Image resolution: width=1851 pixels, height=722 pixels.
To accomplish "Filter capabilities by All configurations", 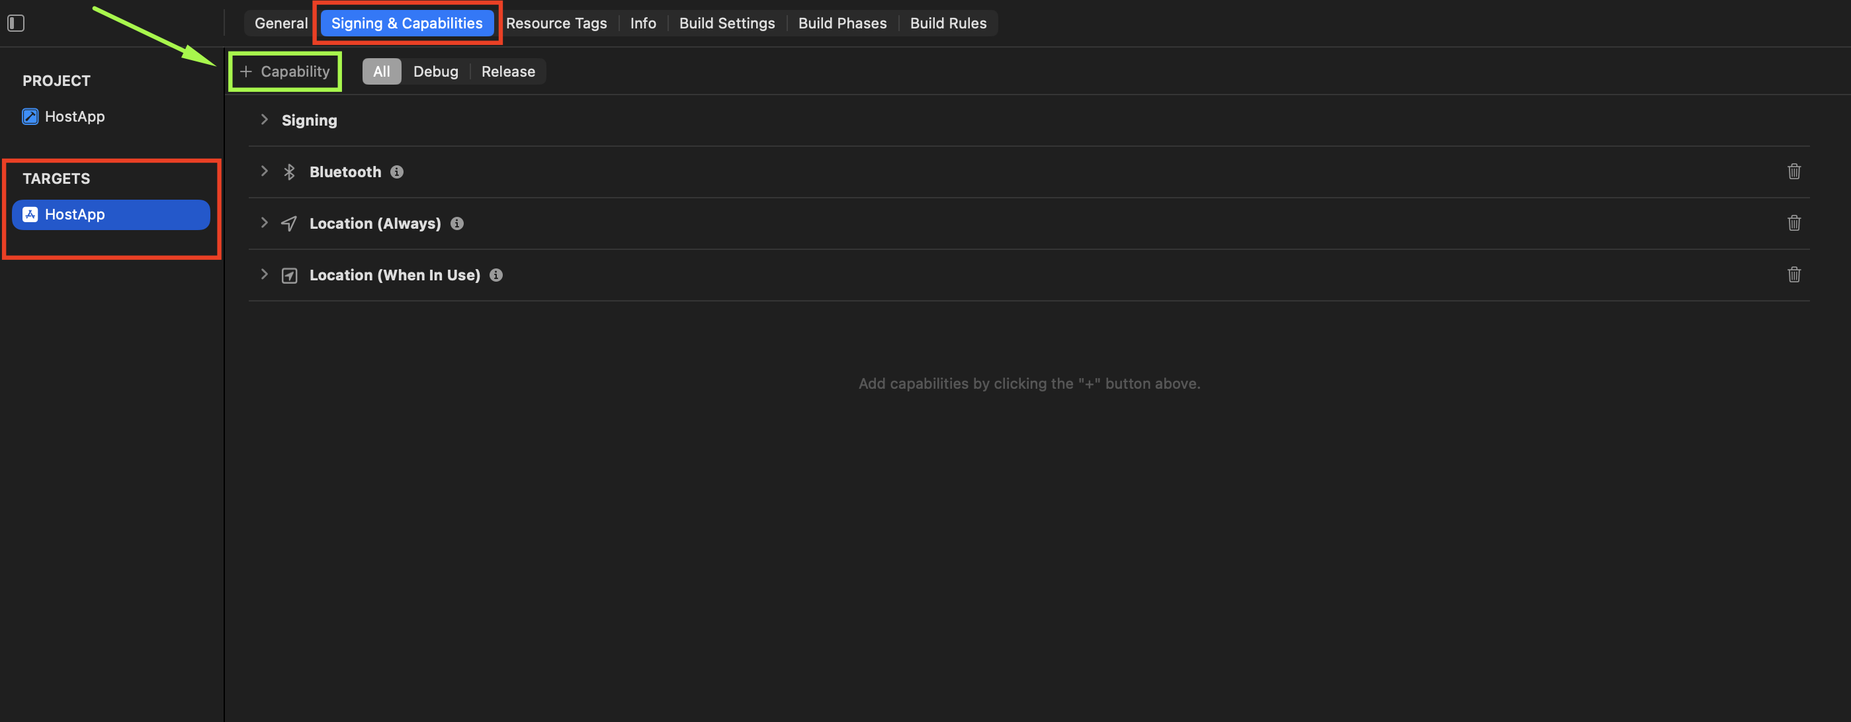I will 382,71.
